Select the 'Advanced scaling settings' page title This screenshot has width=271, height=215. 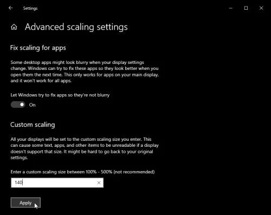pyautogui.click(x=76, y=27)
